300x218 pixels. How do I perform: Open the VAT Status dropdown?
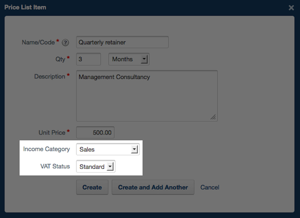(x=96, y=166)
